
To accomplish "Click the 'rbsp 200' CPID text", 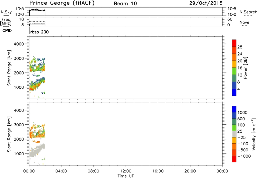I will tap(40, 32).
